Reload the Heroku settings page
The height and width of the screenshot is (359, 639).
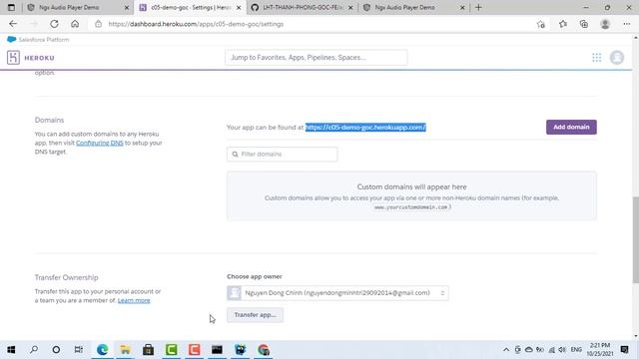pos(54,24)
